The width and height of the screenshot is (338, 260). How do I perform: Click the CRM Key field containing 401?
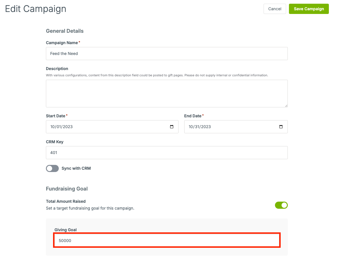tap(167, 153)
